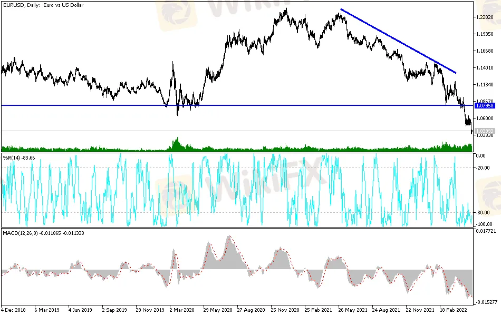Click the blue 1.07958 price tag
Screen dimensions: 501x316
point(485,105)
